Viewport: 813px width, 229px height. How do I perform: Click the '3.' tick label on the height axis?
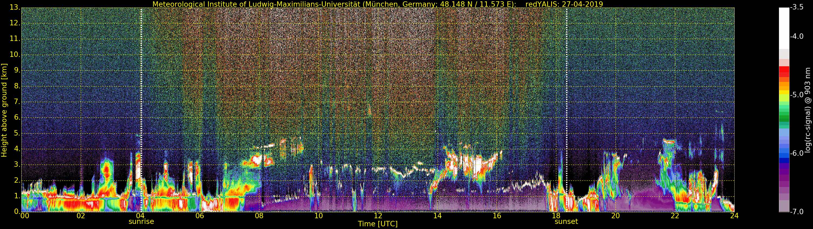[x=17, y=165]
